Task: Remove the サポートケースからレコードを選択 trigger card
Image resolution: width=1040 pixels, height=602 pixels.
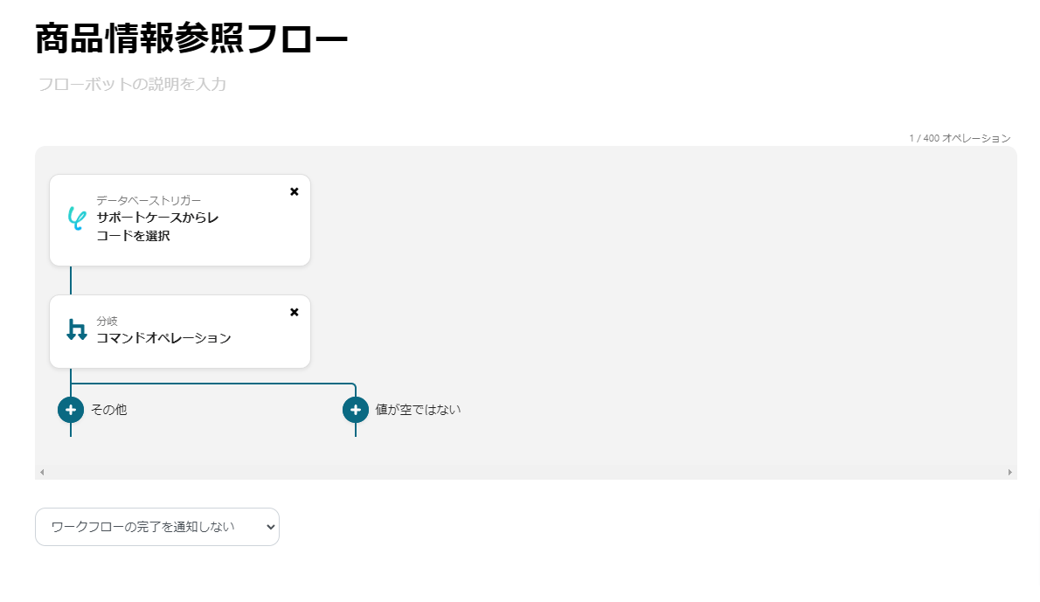Action: point(295,191)
